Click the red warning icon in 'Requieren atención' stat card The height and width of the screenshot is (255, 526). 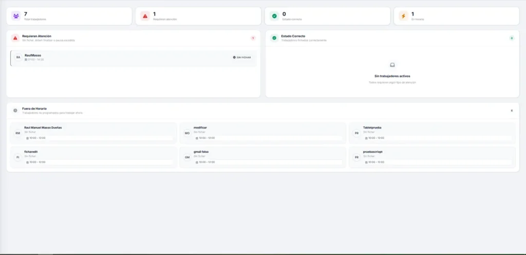[145, 16]
